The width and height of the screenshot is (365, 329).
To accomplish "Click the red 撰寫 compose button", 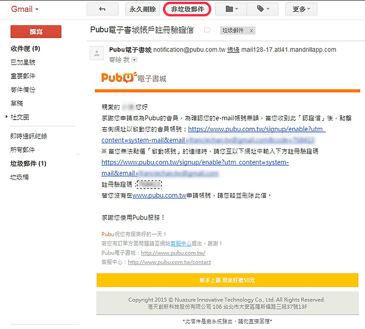I will coord(36,31).
